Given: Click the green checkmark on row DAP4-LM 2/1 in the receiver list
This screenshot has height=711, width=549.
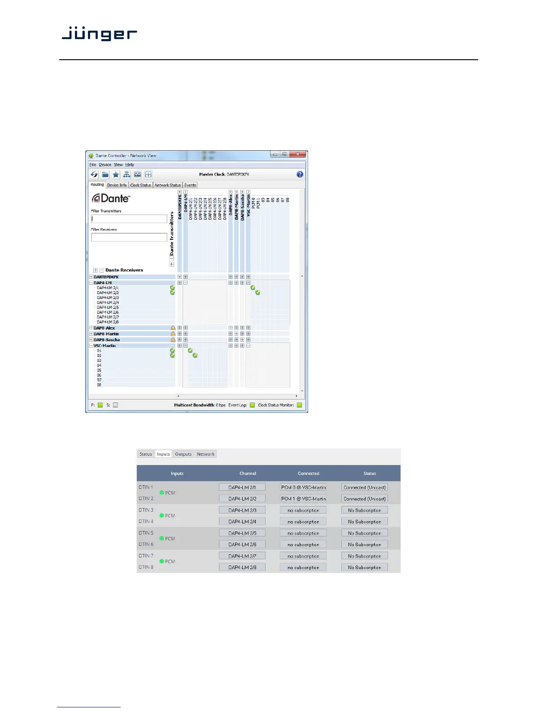Looking at the screenshot, I should pyautogui.click(x=172, y=287).
